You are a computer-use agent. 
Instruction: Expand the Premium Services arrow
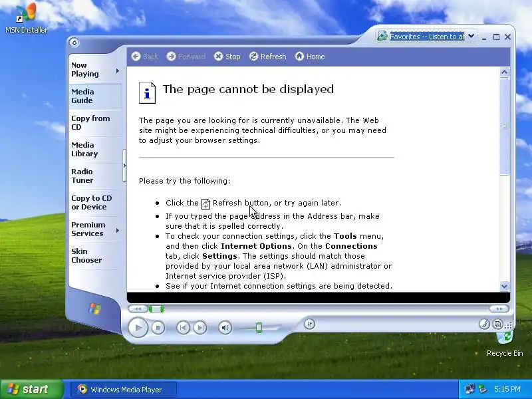(118, 230)
